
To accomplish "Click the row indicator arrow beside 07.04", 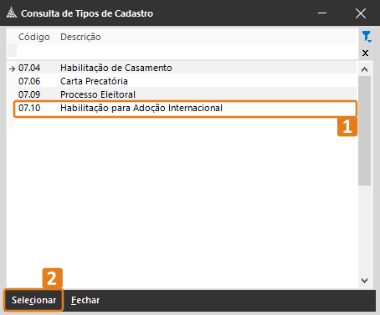I will pyautogui.click(x=12, y=69).
